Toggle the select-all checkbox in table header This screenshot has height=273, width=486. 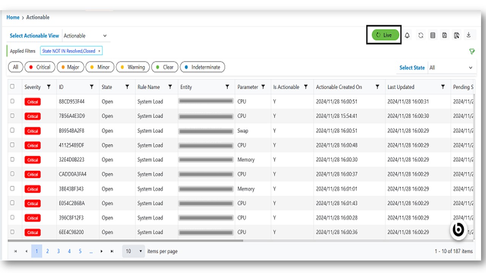[x=12, y=86]
